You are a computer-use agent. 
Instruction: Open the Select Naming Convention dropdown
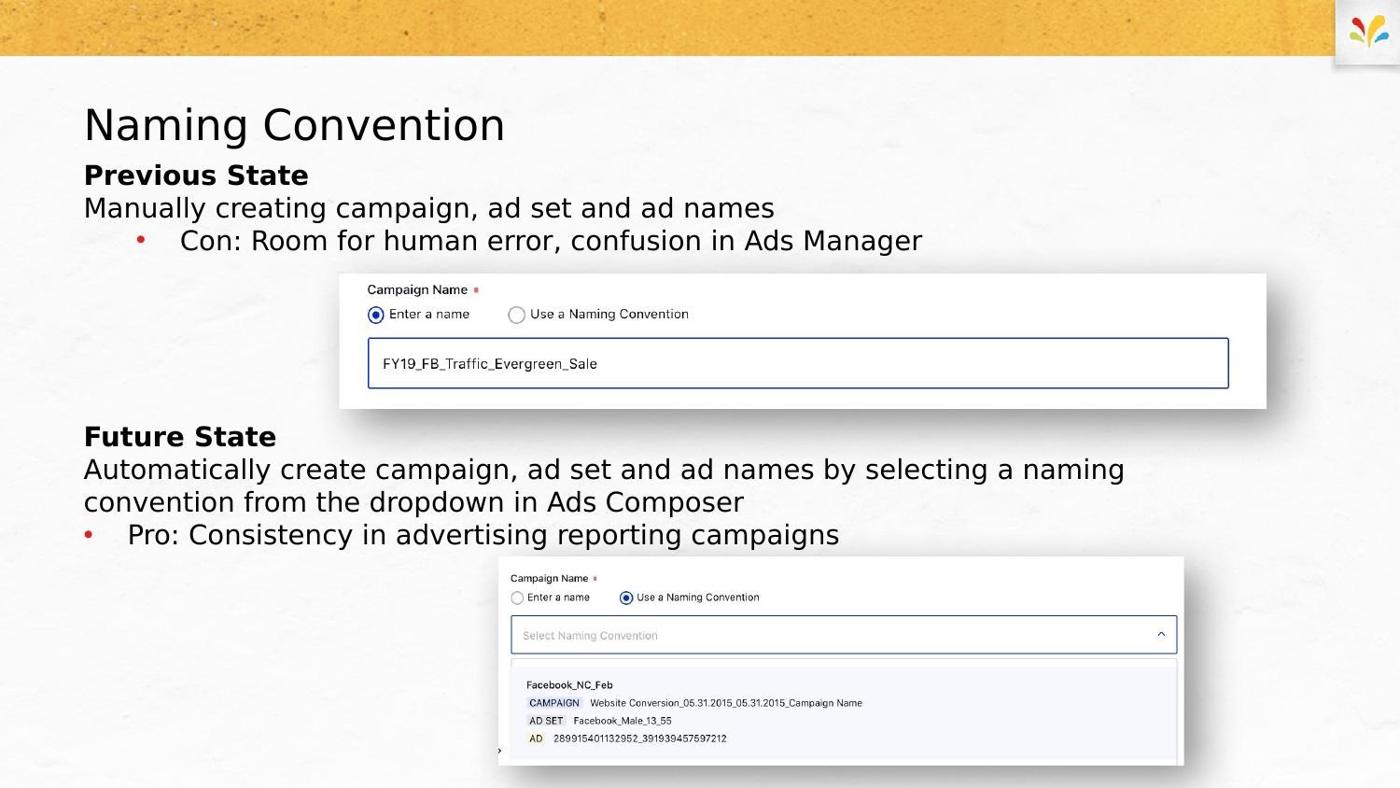click(x=844, y=635)
